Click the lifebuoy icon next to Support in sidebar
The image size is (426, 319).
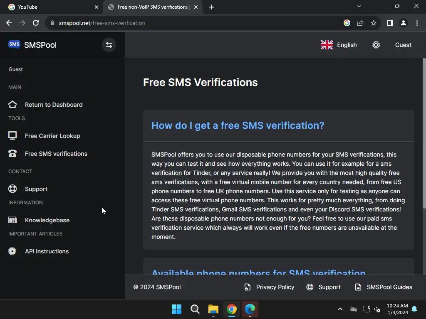(12, 189)
